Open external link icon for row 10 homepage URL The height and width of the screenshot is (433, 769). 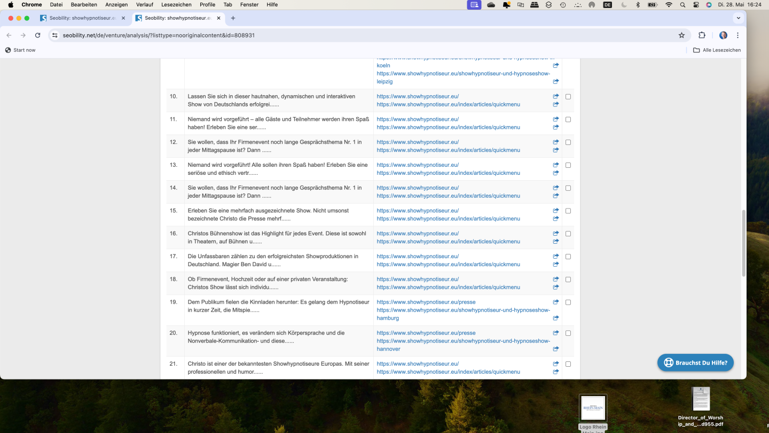[555, 96]
